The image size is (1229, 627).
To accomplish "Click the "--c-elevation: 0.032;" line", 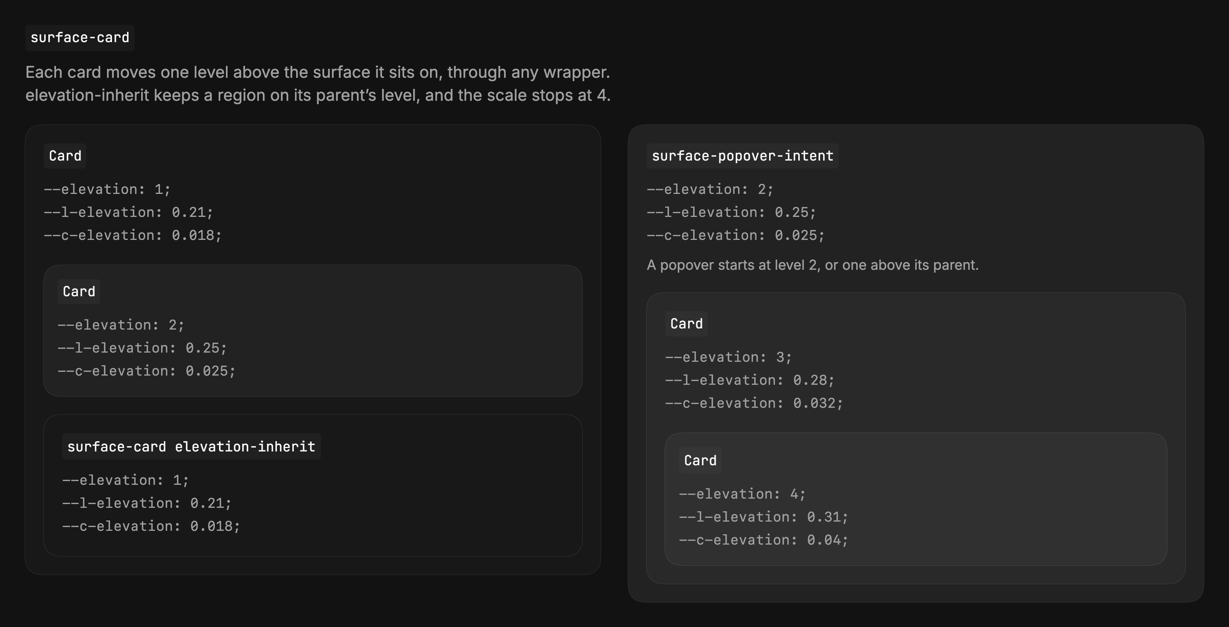I will (x=754, y=403).
